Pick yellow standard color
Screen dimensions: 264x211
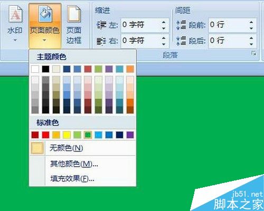[x=67, y=135]
